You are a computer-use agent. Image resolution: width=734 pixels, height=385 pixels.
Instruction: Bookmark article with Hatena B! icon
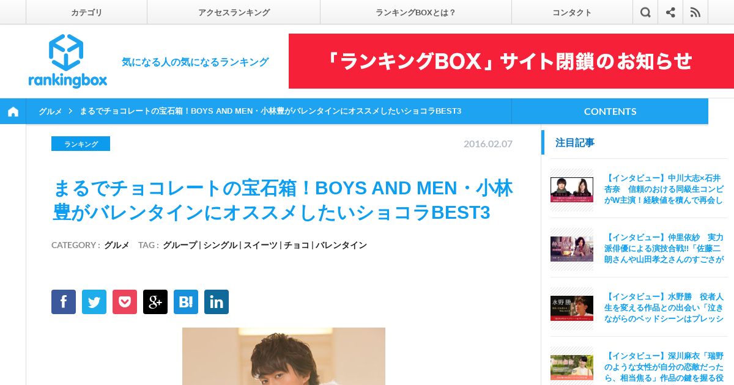pyautogui.click(x=186, y=302)
